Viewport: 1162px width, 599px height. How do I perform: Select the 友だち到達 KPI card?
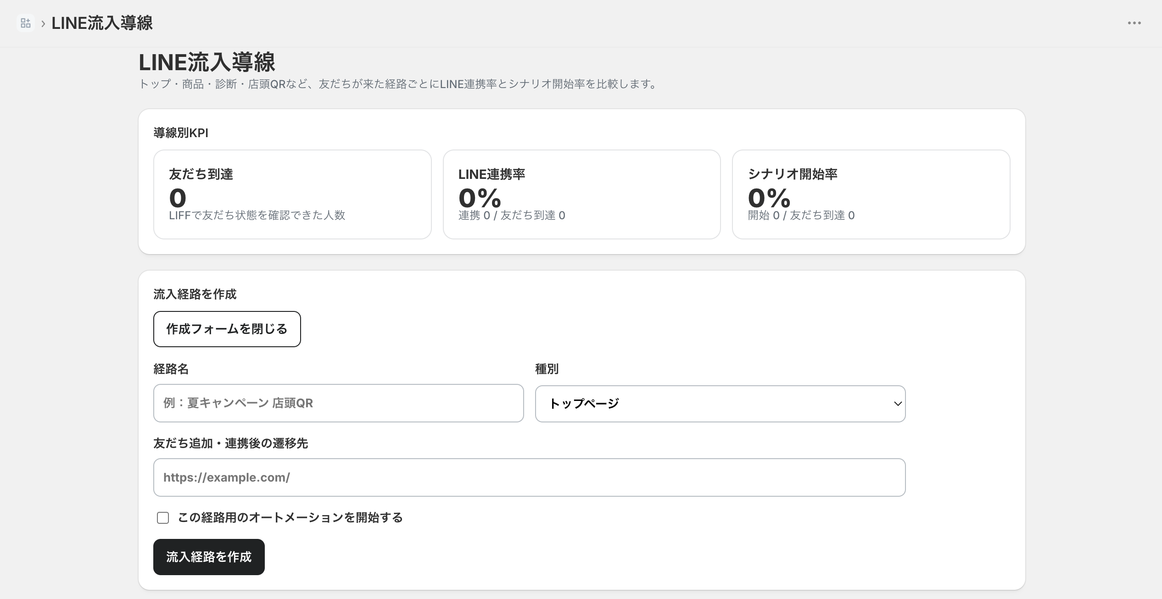point(292,194)
